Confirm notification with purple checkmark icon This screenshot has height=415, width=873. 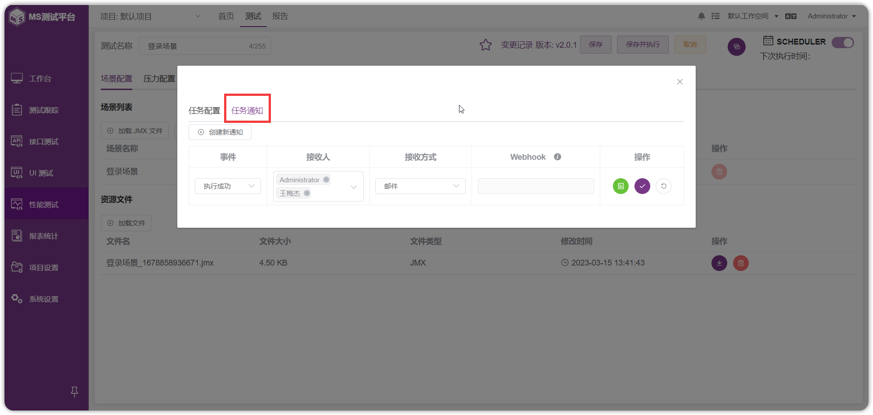642,186
